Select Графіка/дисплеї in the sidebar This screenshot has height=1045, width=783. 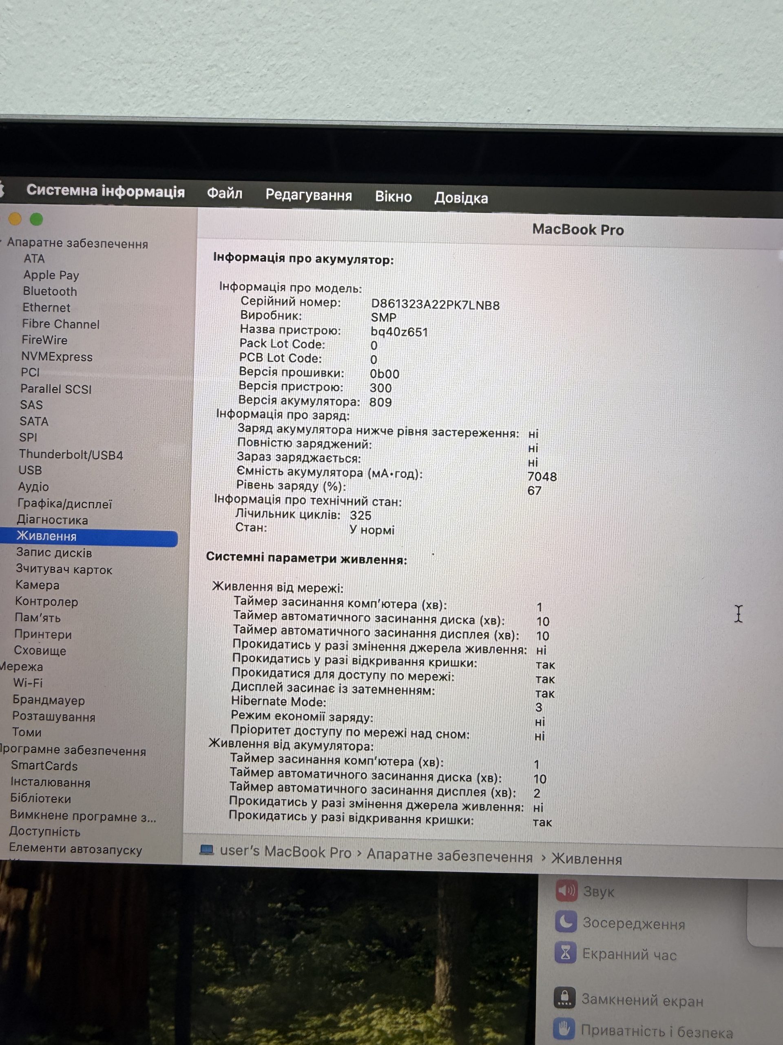pyautogui.click(x=65, y=504)
